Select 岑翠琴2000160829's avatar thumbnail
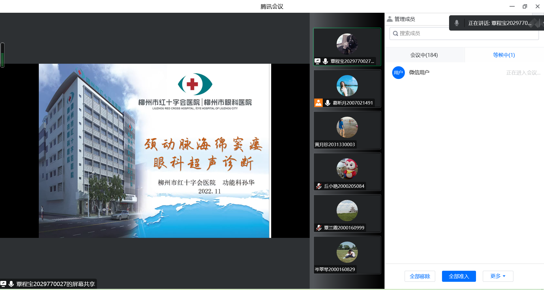This screenshot has width=544, height=290. [x=347, y=252]
